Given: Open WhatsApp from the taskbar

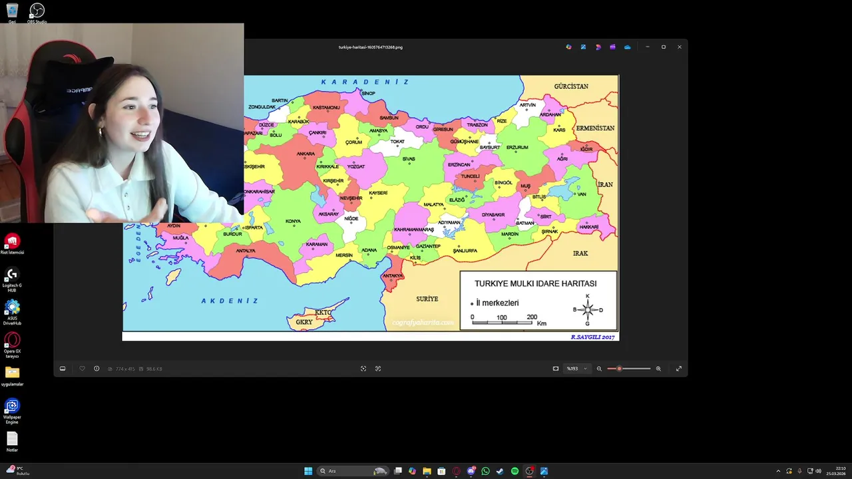Looking at the screenshot, I should pyautogui.click(x=485, y=471).
